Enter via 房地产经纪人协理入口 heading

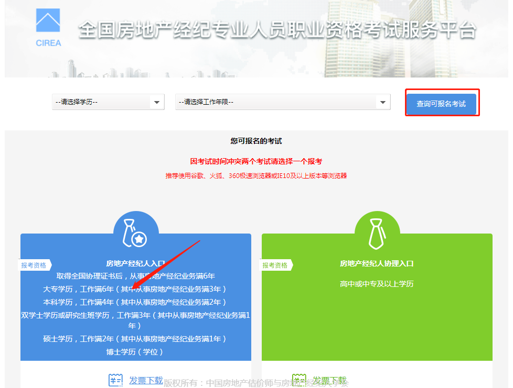[x=377, y=263]
